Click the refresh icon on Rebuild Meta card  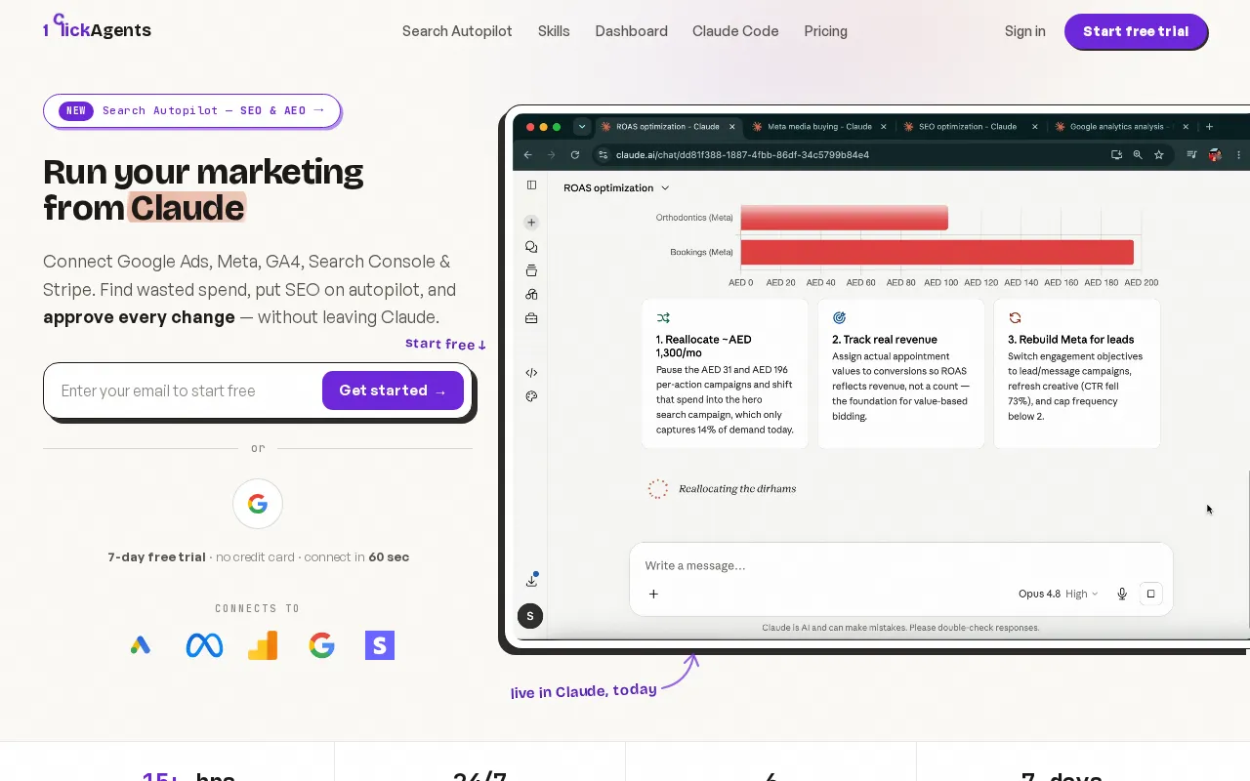[1015, 318]
